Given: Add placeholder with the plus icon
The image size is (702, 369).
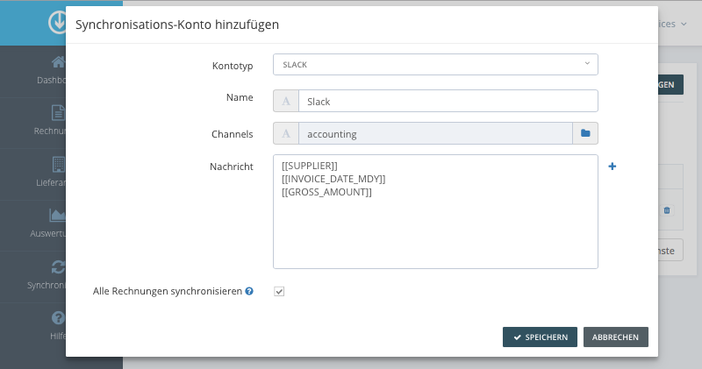Looking at the screenshot, I should [612, 167].
